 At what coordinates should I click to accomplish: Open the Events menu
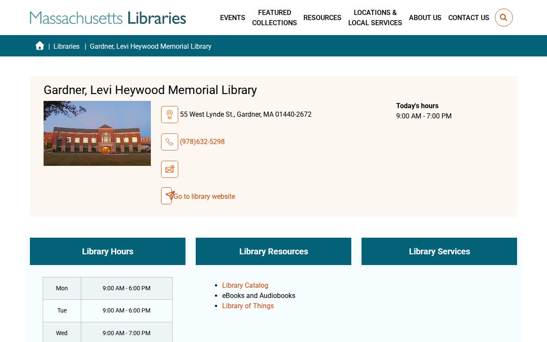click(232, 18)
